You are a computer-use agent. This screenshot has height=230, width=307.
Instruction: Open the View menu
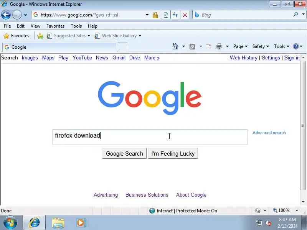pyautogui.click(x=35, y=26)
